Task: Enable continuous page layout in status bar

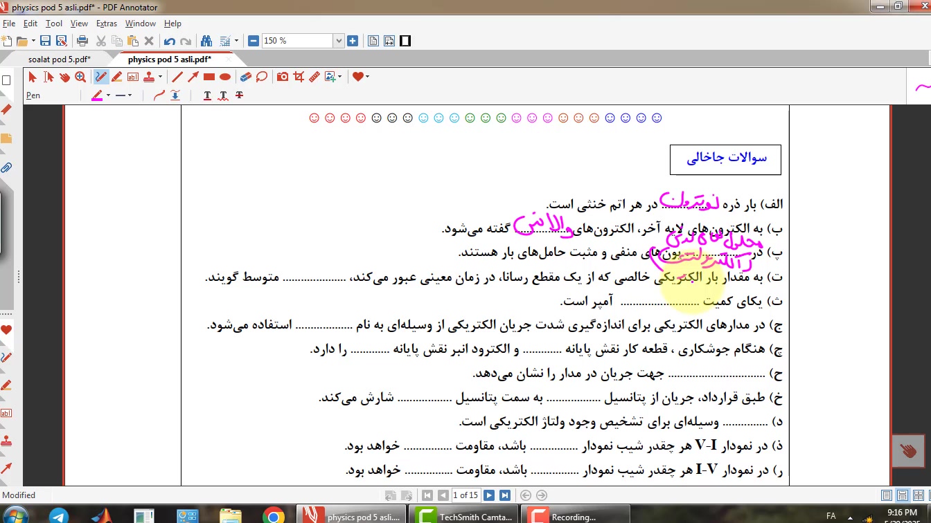Action: coord(903,495)
